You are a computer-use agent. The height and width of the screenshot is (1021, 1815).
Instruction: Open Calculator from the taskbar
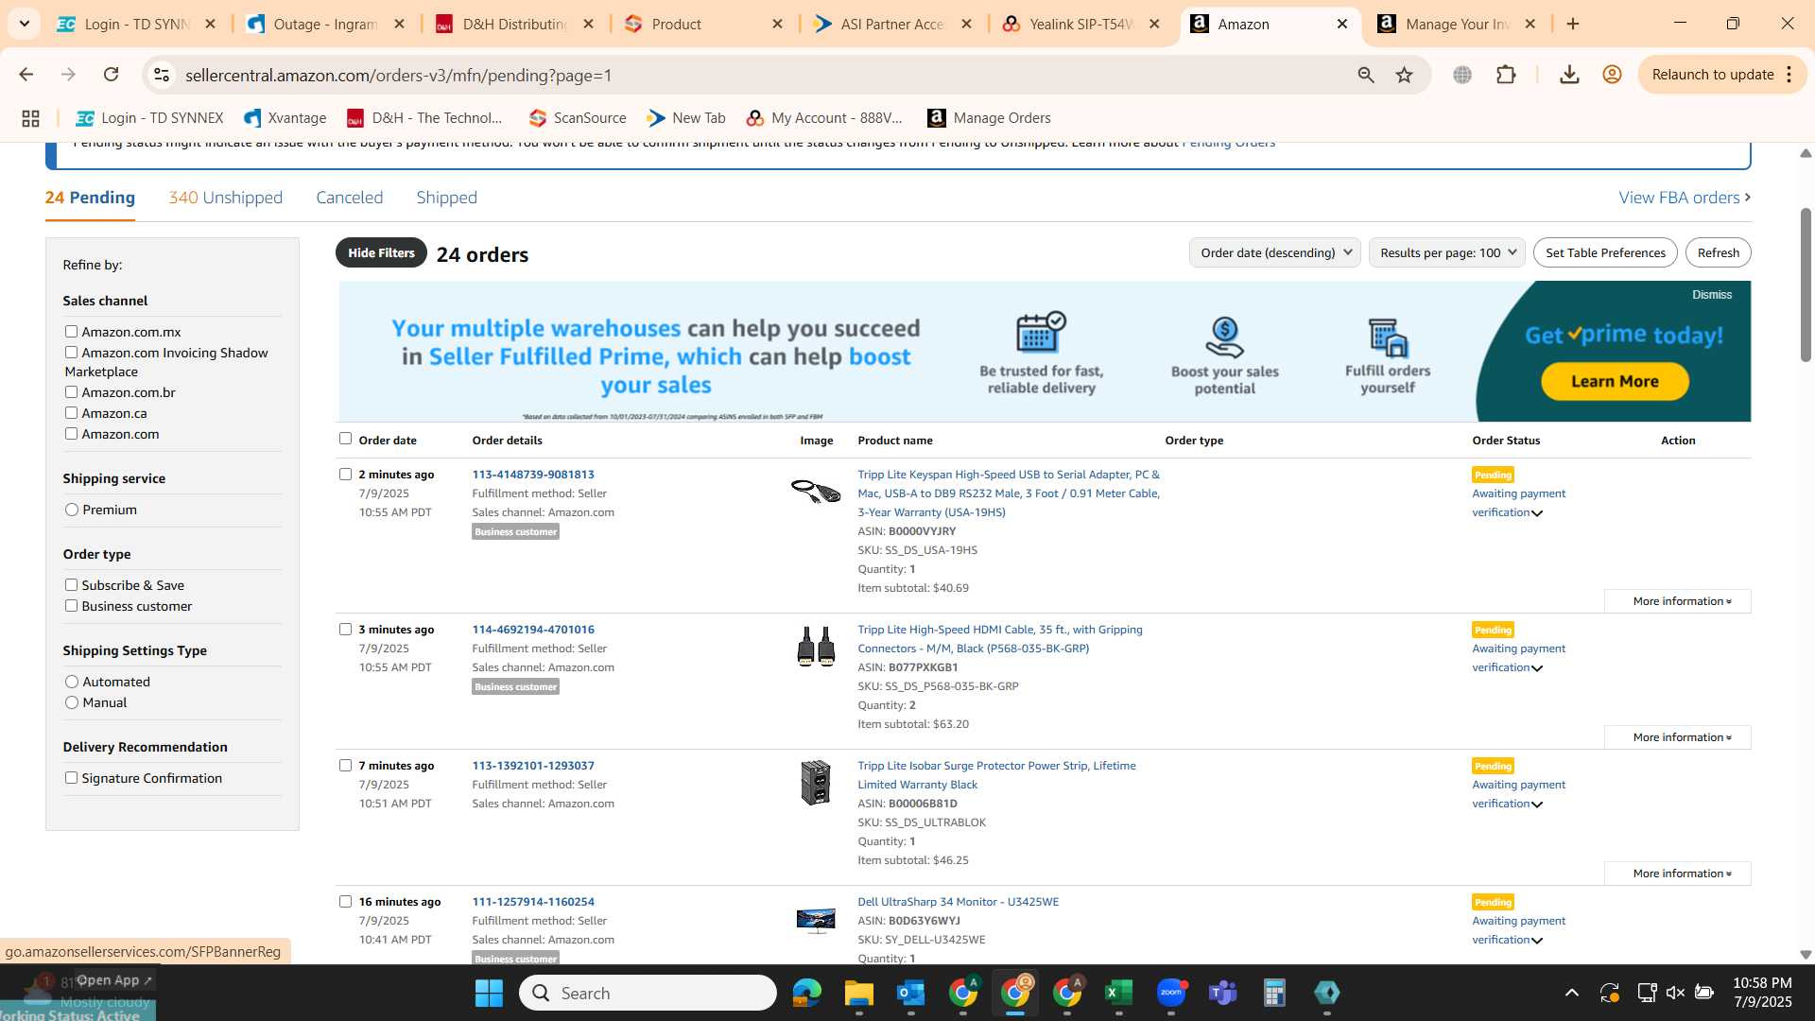(1275, 993)
